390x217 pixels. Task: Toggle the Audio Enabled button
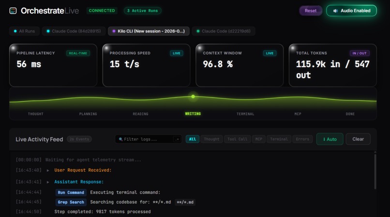pyautogui.click(x=351, y=11)
